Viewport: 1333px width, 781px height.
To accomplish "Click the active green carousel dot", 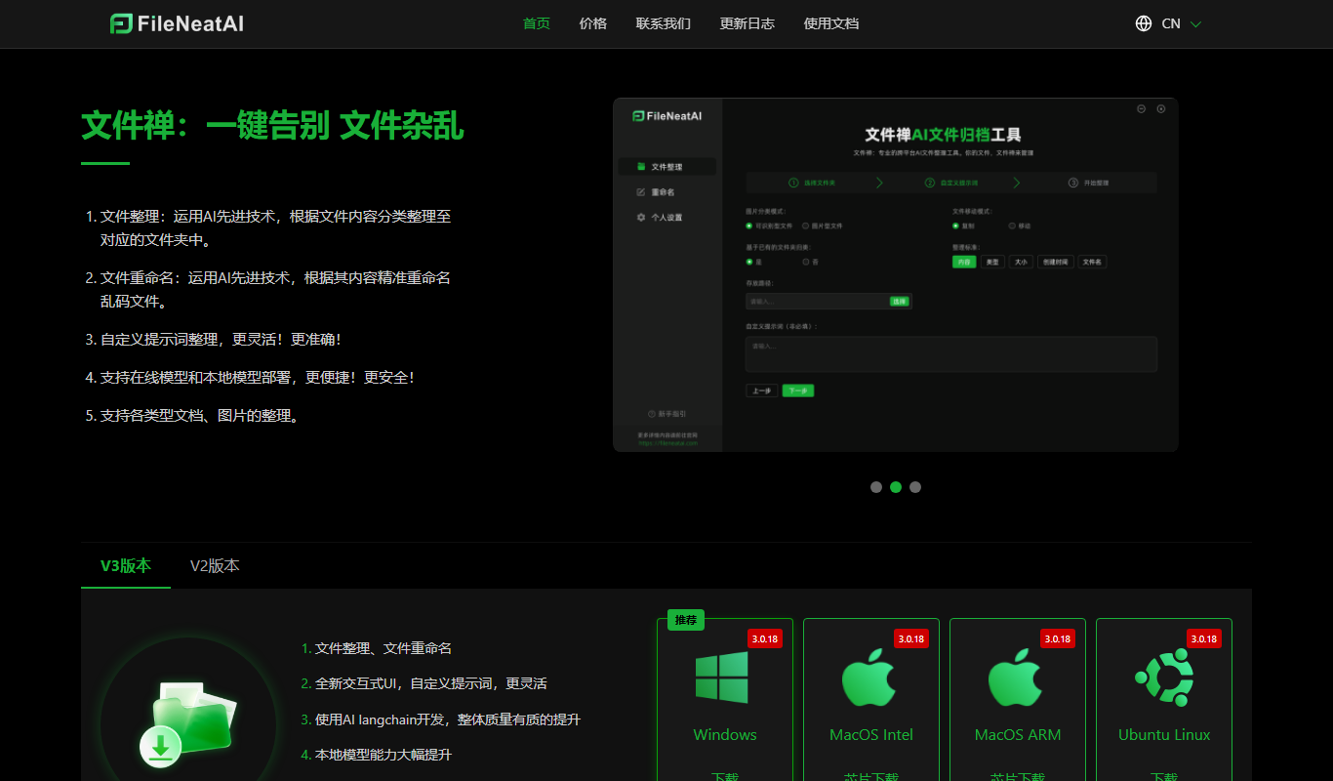I will [896, 487].
